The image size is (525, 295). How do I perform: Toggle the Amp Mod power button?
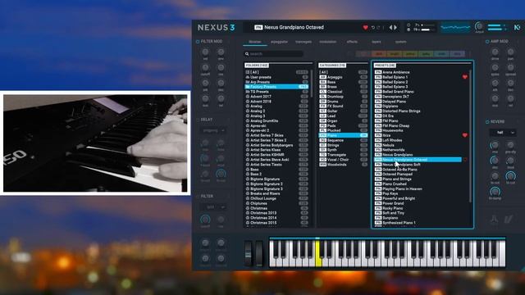pyautogui.click(x=487, y=42)
